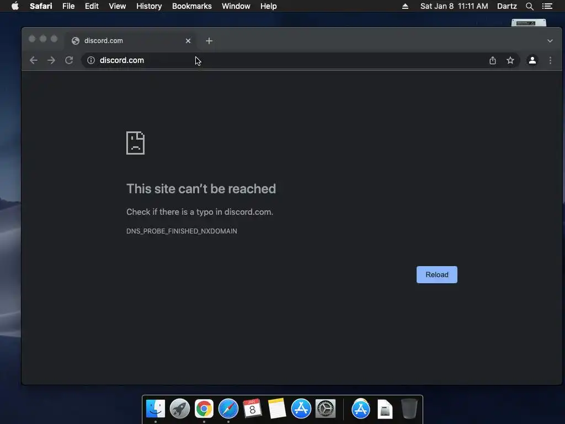
Task: Open the Bookmarks menu
Action: coord(191,6)
